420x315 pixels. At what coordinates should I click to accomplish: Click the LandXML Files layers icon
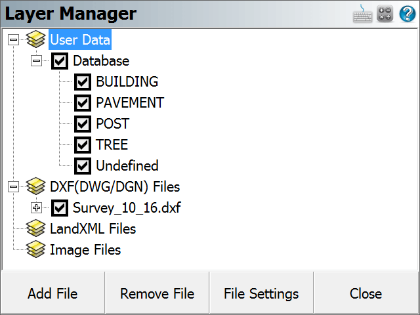click(36, 228)
